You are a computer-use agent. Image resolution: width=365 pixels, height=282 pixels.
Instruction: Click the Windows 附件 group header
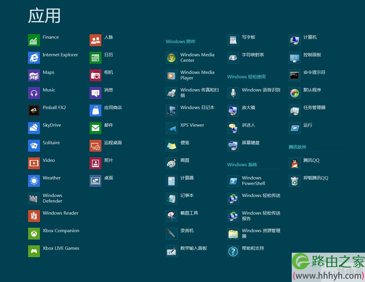click(180, 42)
